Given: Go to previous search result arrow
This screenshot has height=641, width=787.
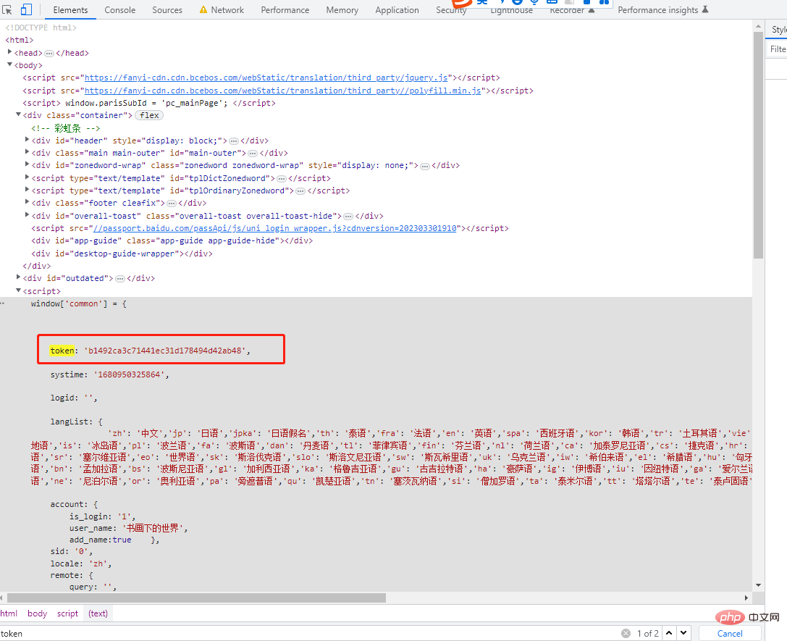Looking at the screenshot, I should coord(668,633).
